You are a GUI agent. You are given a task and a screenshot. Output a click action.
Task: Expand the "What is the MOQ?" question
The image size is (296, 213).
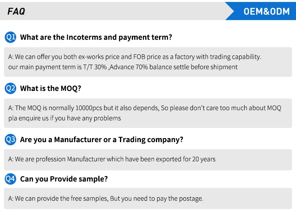[x=51, y=89]
